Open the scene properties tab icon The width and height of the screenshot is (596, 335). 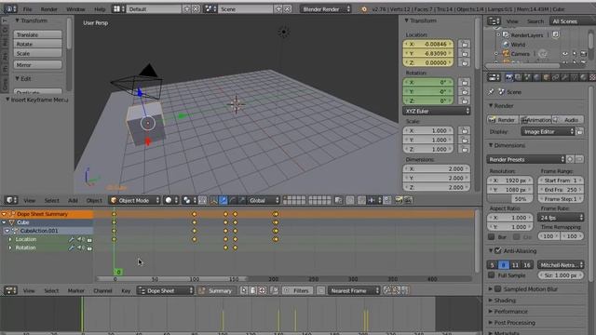(527, 77)
